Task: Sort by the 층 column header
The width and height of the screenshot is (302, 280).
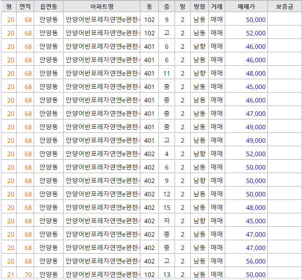Action: pos(167,7)
